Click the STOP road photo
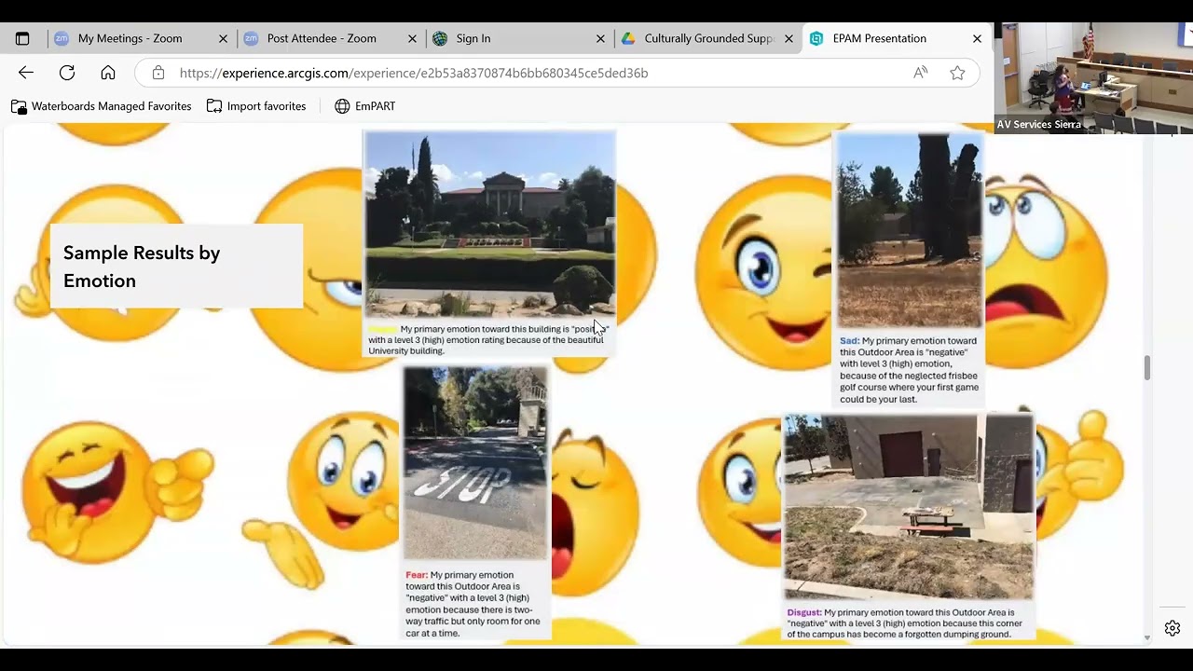The height and width of the screenshot is (671, 1193). tap(475, 463)
